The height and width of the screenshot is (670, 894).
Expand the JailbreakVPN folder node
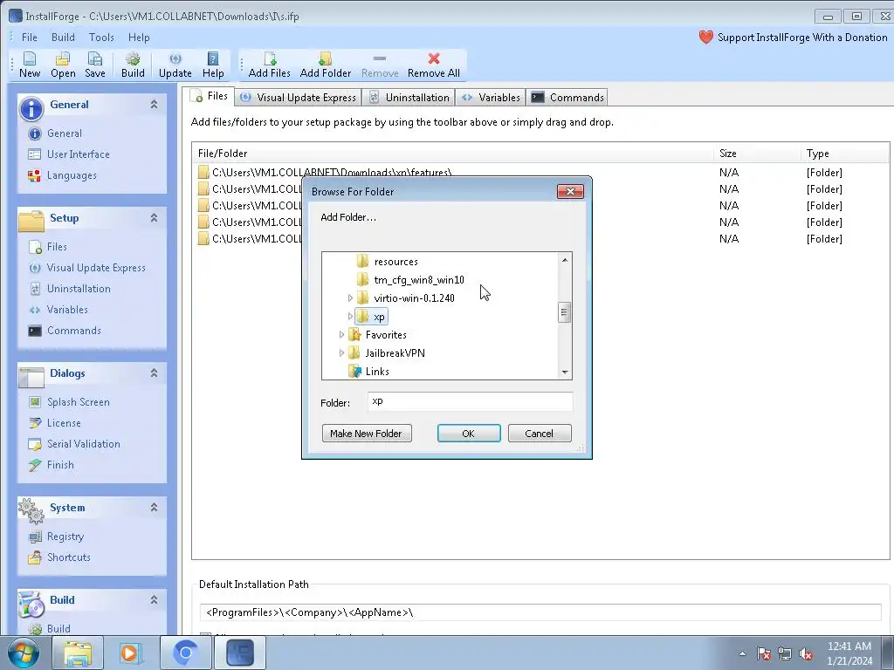coord(341,352)
